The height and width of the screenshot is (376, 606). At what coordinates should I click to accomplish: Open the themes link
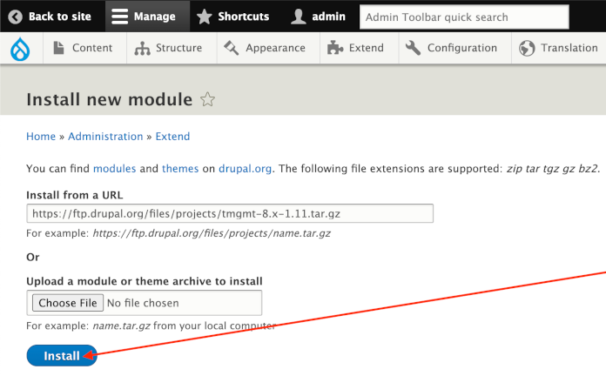point(180,169)
